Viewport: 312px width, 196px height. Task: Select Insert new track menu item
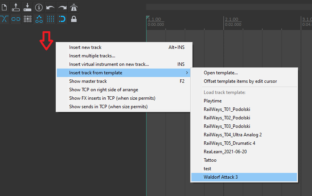click(85, 47)
